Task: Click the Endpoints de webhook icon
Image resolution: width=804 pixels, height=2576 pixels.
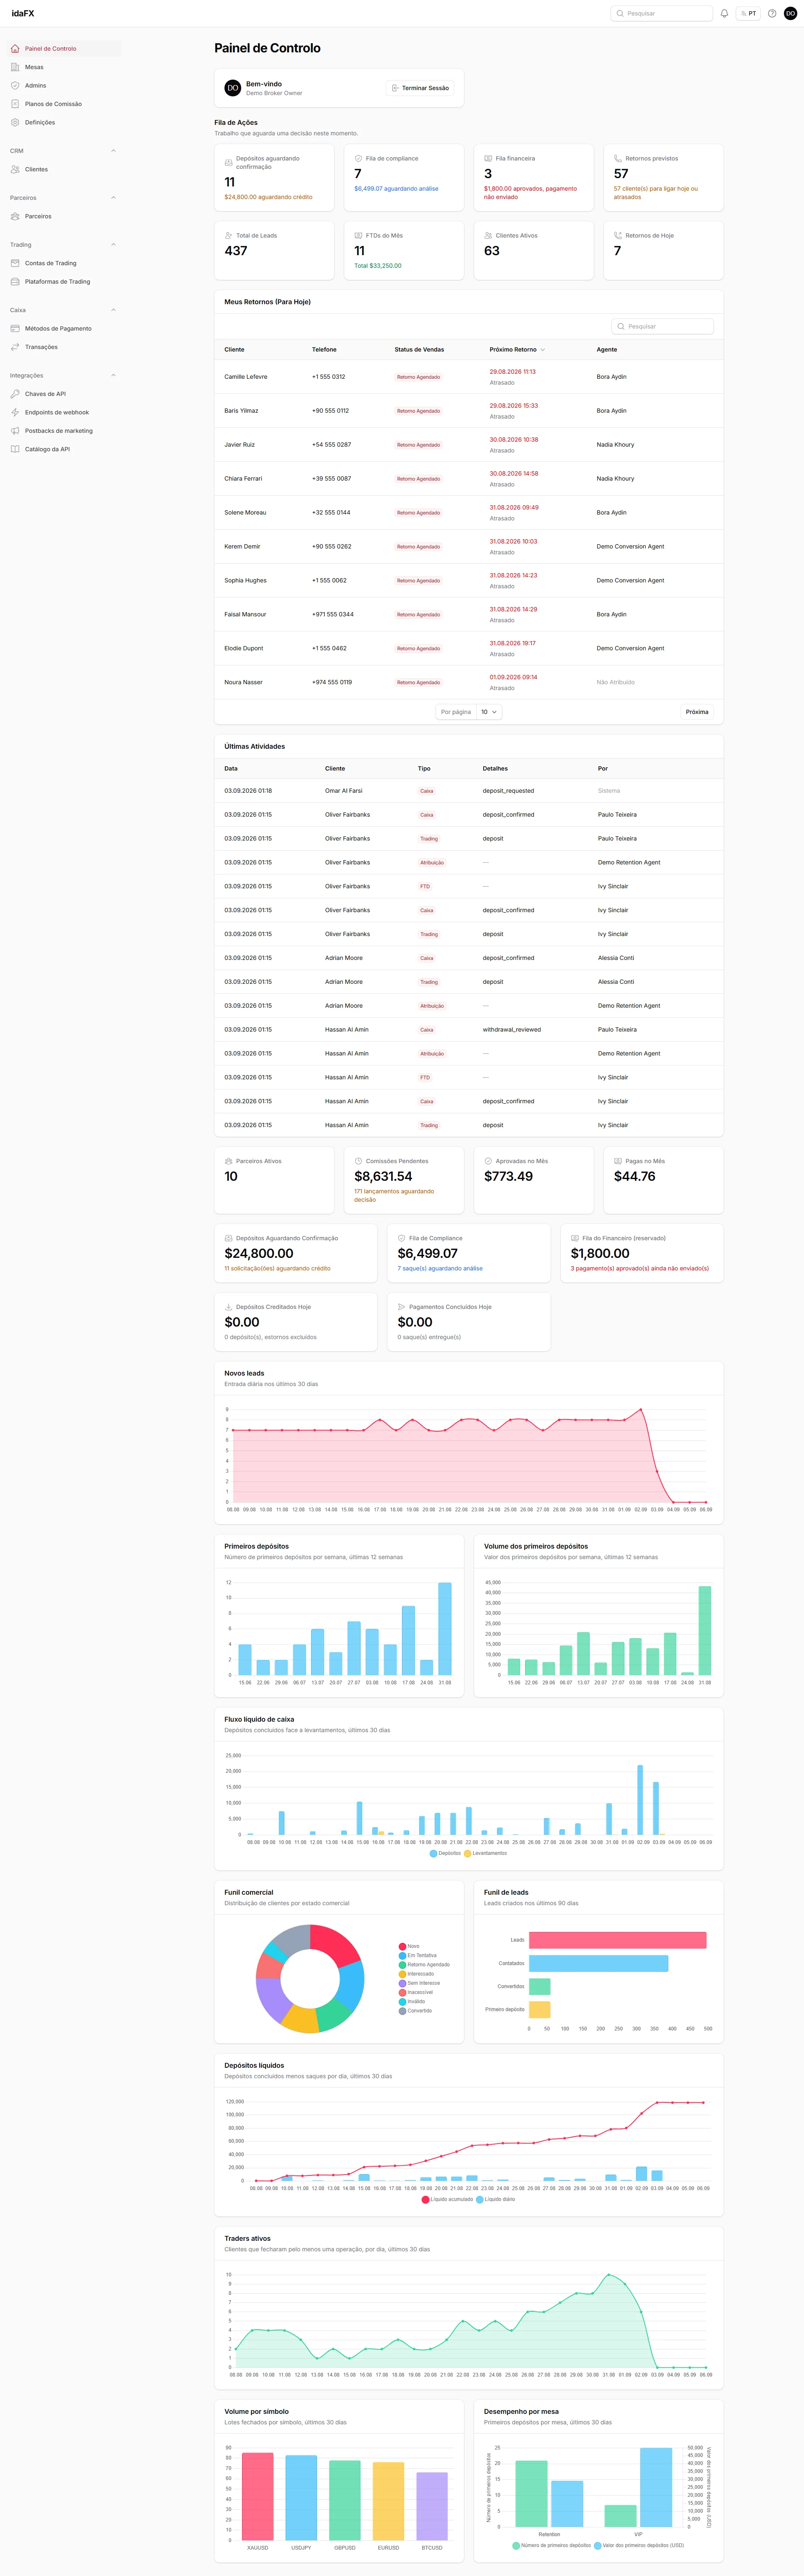Action: click(x=15, y=412)
